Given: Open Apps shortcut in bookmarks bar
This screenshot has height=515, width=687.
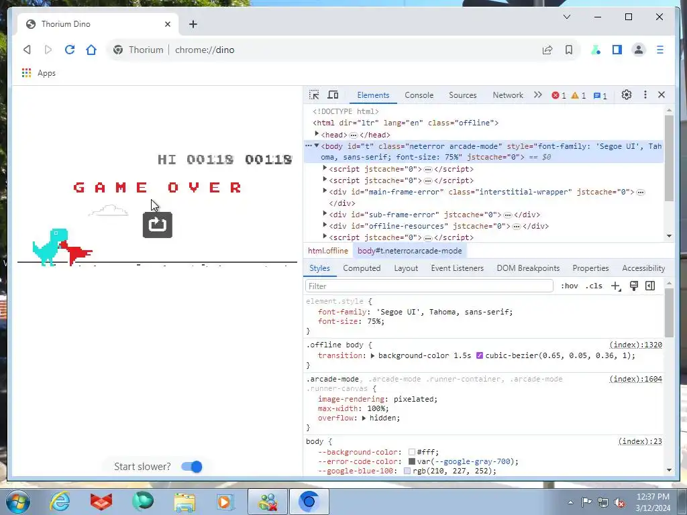Looking at the screenshot, I should pos(38,73).
